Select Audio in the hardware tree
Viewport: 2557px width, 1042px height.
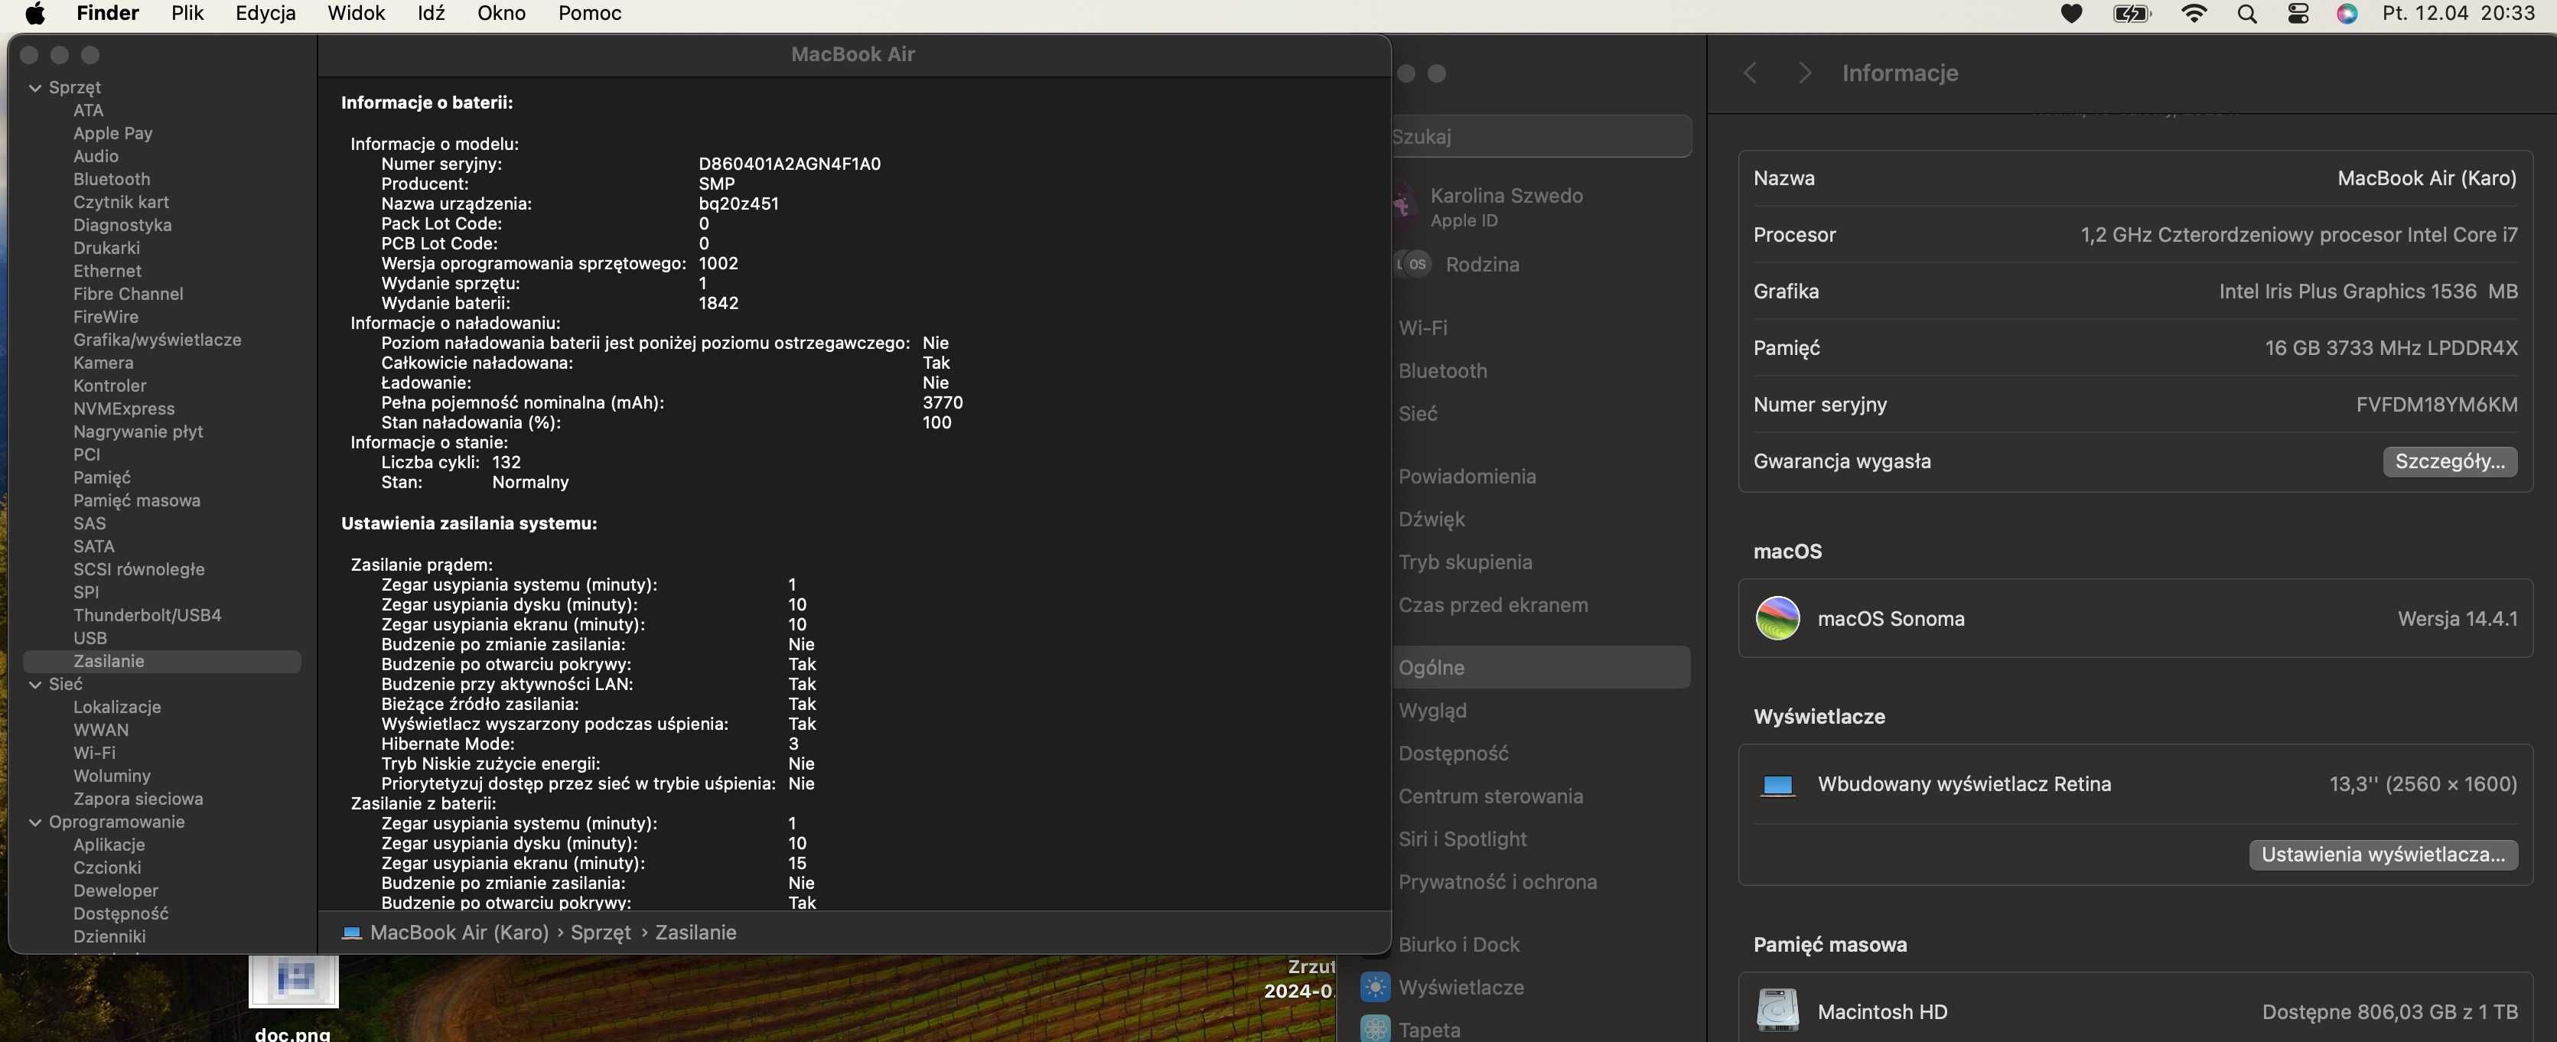pyautogui.click(x=96, y=156)
